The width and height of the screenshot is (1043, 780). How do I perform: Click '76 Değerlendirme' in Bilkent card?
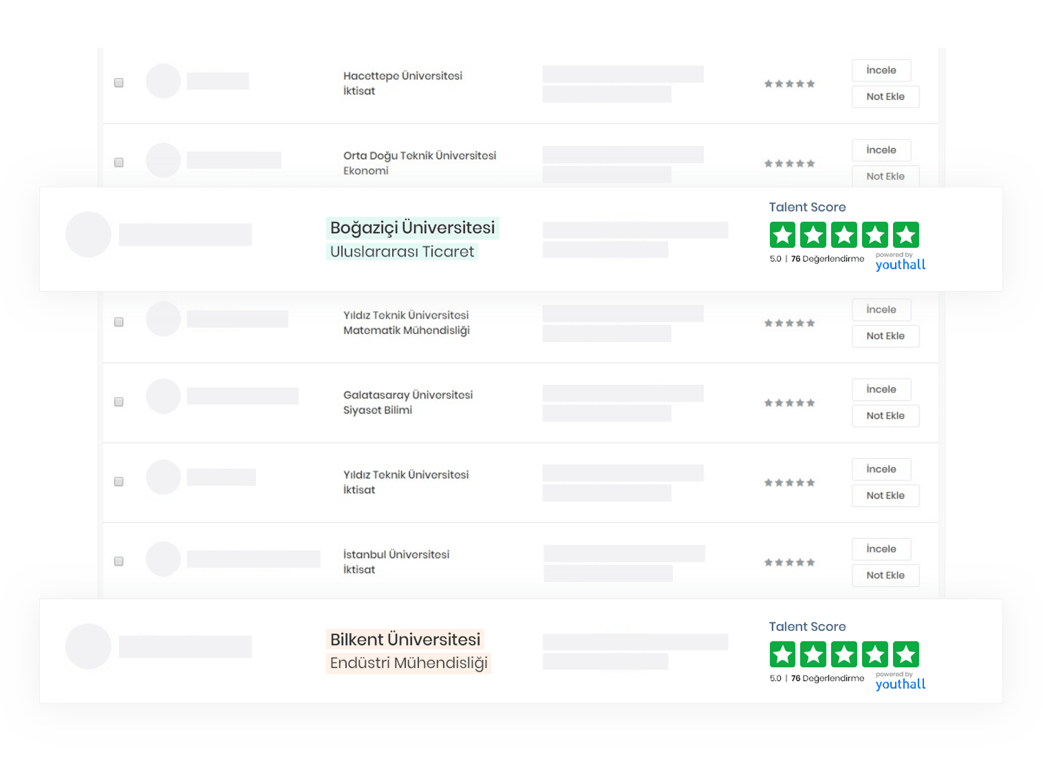point(827,679)
